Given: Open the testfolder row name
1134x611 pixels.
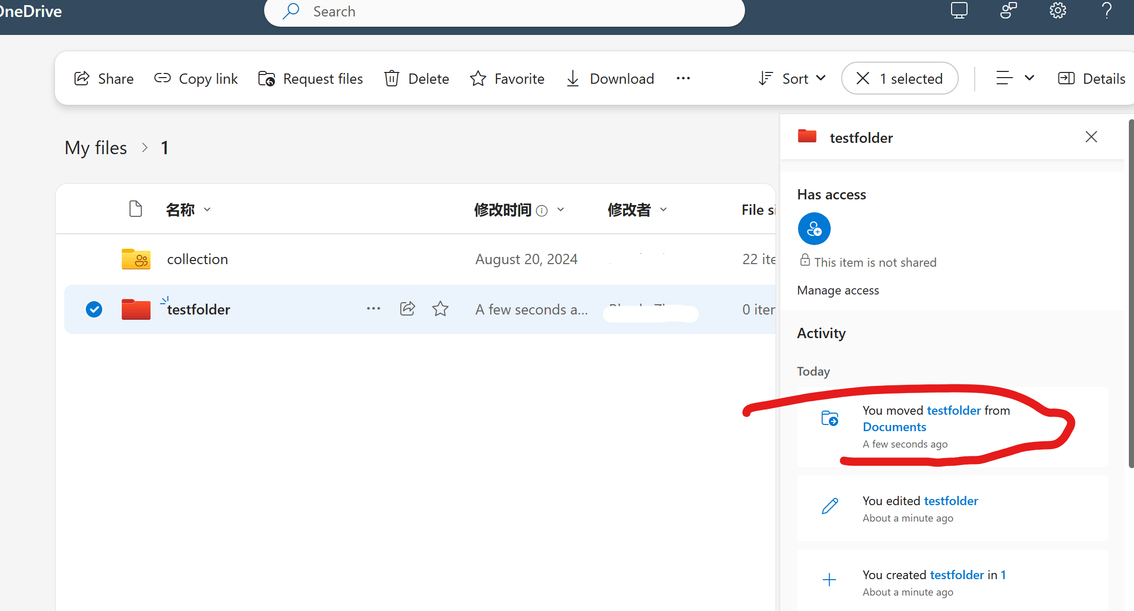Looking at the screenshot, I should click(198, 309).
